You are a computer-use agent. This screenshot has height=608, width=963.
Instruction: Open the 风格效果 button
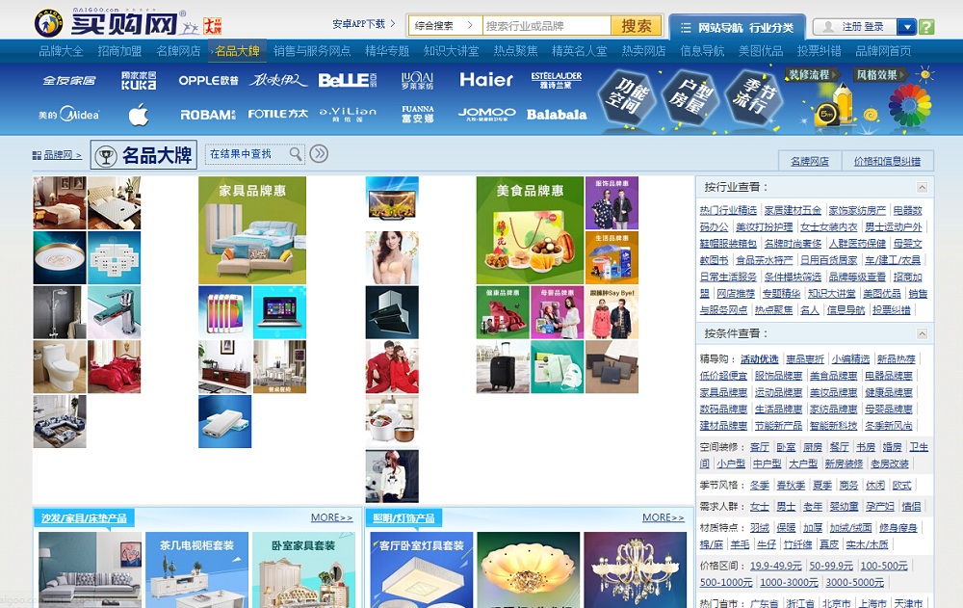(x=881, y=75)
